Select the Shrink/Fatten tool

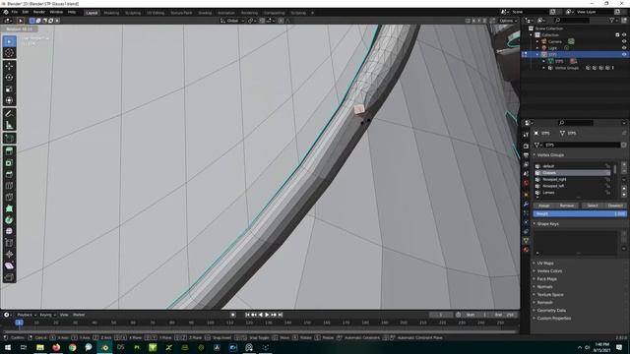click(9, 254)
